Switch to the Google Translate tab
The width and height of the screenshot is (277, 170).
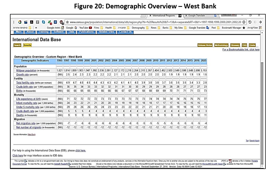[x=201, y=16]
